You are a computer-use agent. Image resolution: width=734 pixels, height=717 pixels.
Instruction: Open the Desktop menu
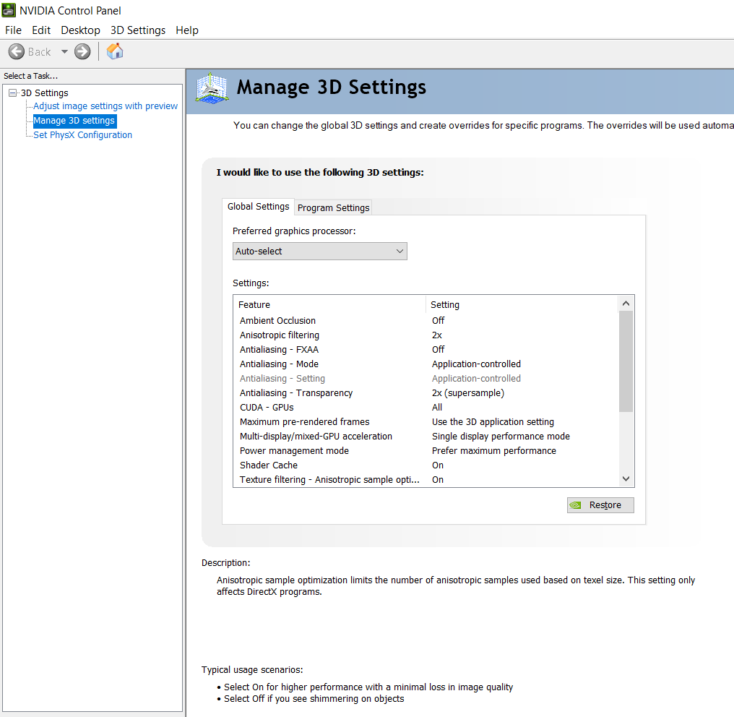pyautogui.click(x=80, y=30)
